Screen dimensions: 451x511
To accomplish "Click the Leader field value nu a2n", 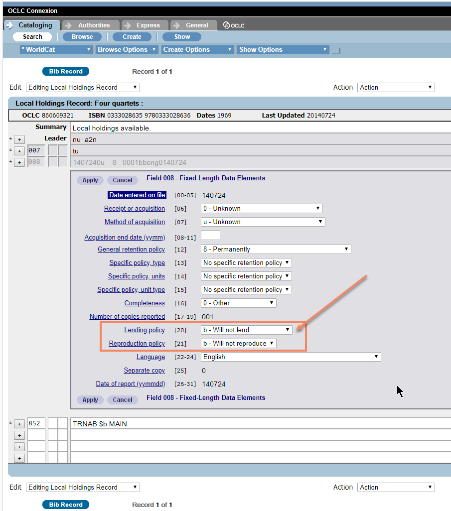I will [x=261, y=139].
